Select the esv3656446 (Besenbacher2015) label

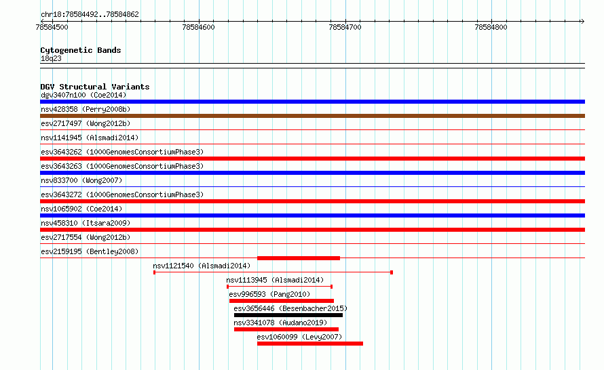(290, 308)
